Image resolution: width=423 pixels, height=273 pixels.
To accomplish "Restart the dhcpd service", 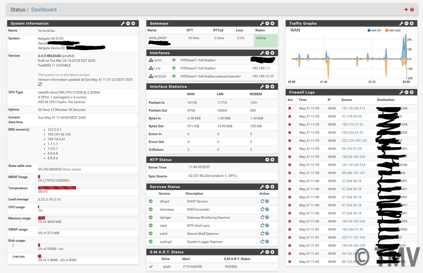I will [x=262, y=201].
